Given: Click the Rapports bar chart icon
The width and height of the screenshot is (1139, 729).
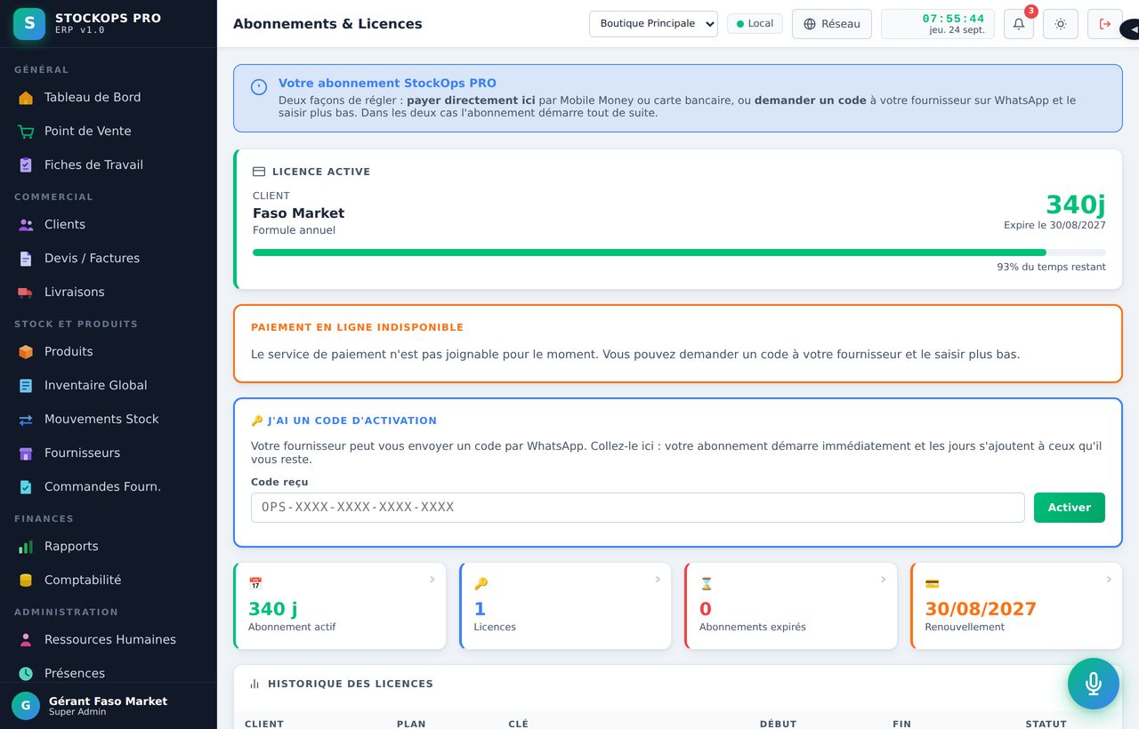Looking at the screenshot, I should click(x=26, y=547).
